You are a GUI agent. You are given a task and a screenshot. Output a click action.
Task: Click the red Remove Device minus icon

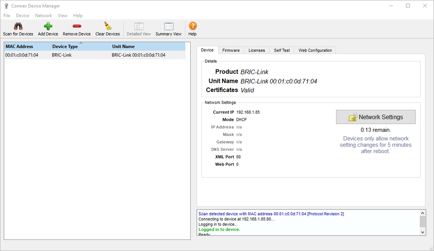77,26
